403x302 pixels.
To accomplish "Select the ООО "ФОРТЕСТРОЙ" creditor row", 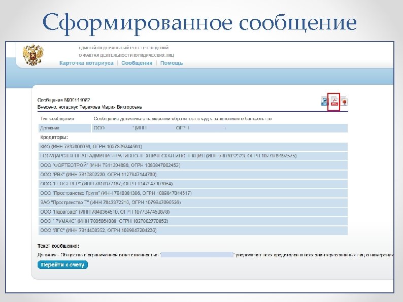I will [193, 165].
